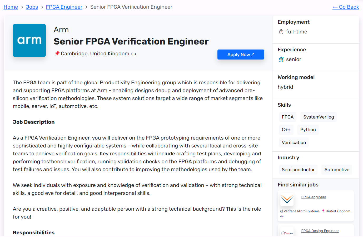The height and width of the screenshot is (237, 363).
Task: Click the Arm company logo
Action: click(x=29, y=40)
